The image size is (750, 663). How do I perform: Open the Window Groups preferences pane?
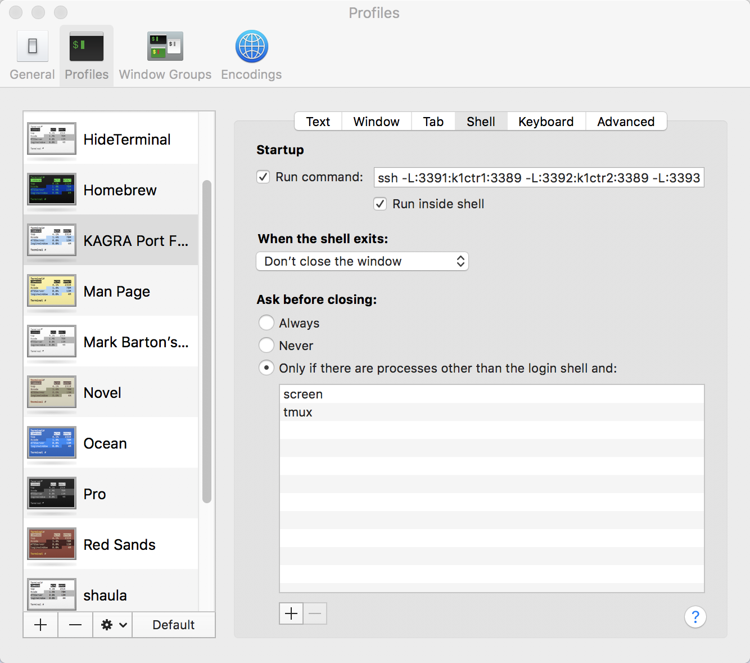pos(165,55)
